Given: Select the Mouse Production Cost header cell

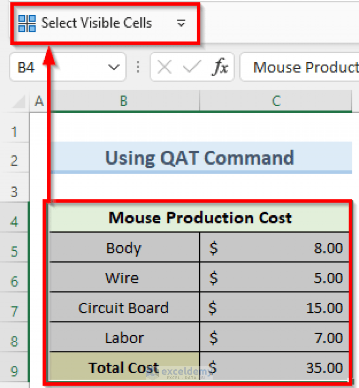Looking at the screenshot, I should pyautogui.click(x=200, y=218).
